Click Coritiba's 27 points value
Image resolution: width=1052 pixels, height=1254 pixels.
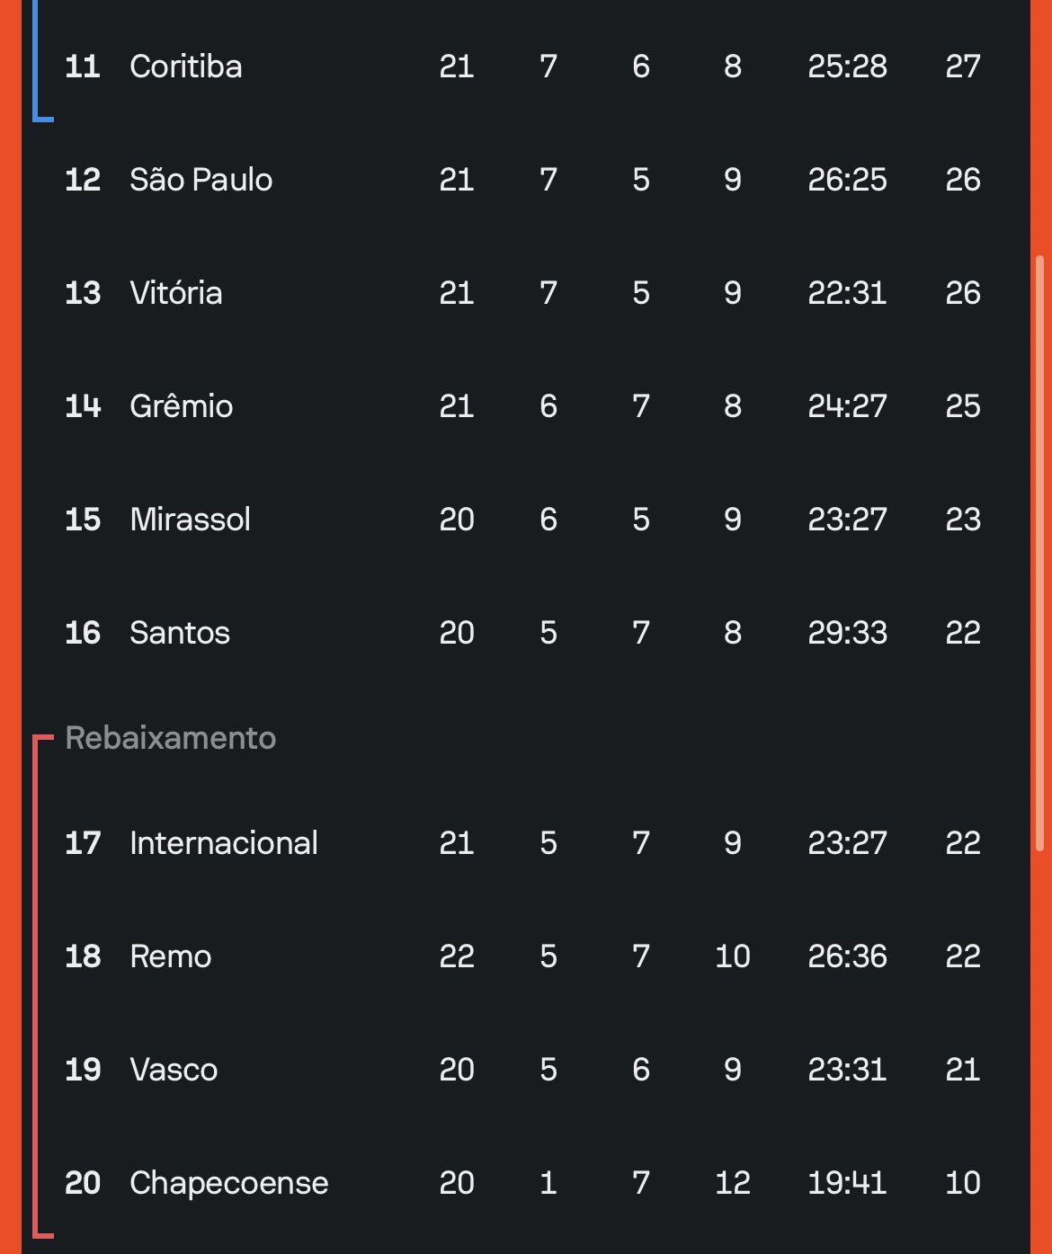click(962, 67)
